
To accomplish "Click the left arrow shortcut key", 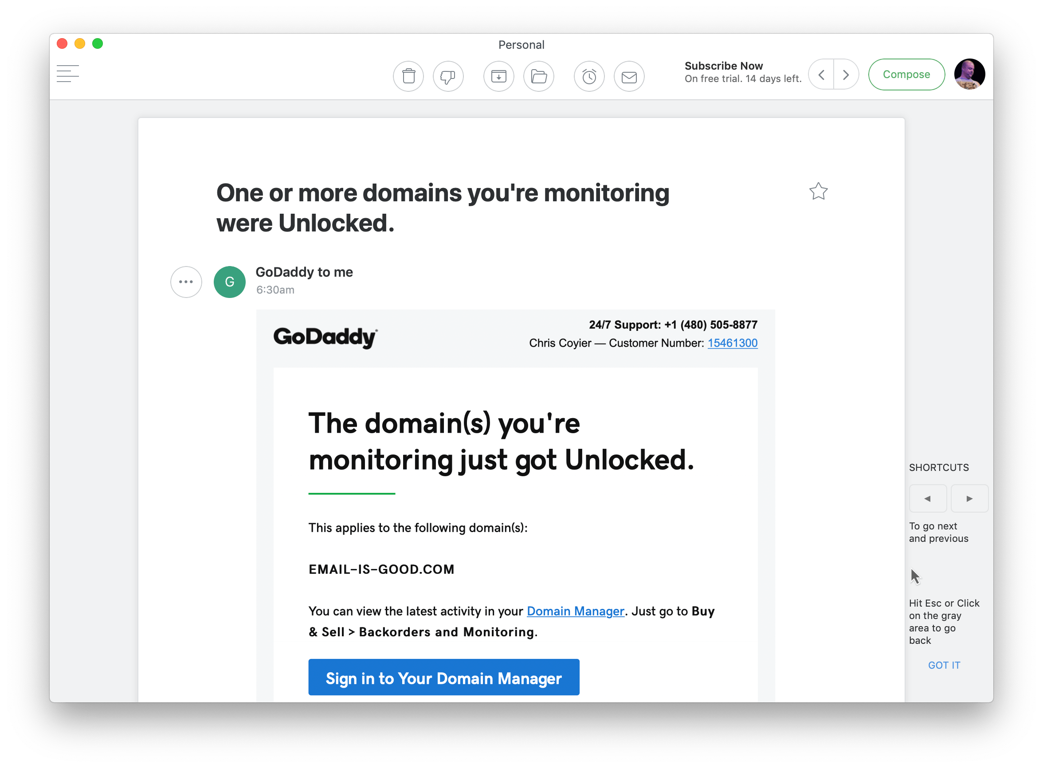I will (927, 498).
